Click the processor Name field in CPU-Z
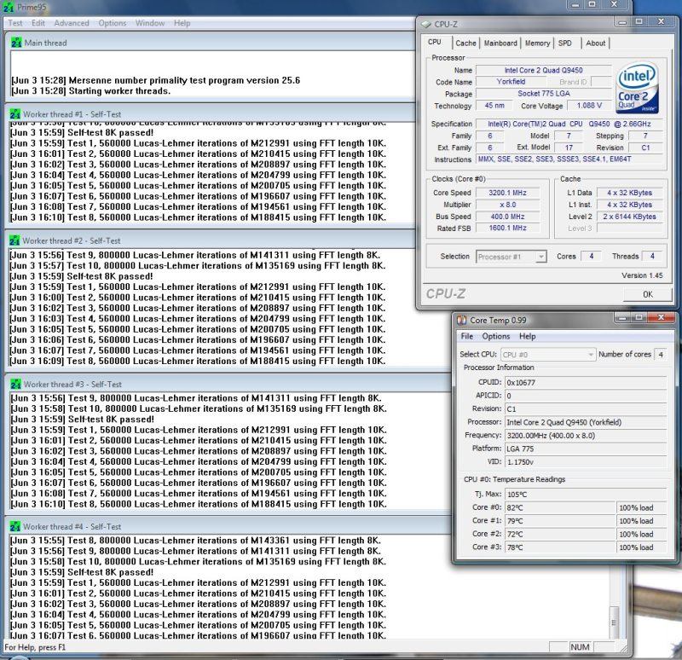The image size is (682, 660). [544, 70]
